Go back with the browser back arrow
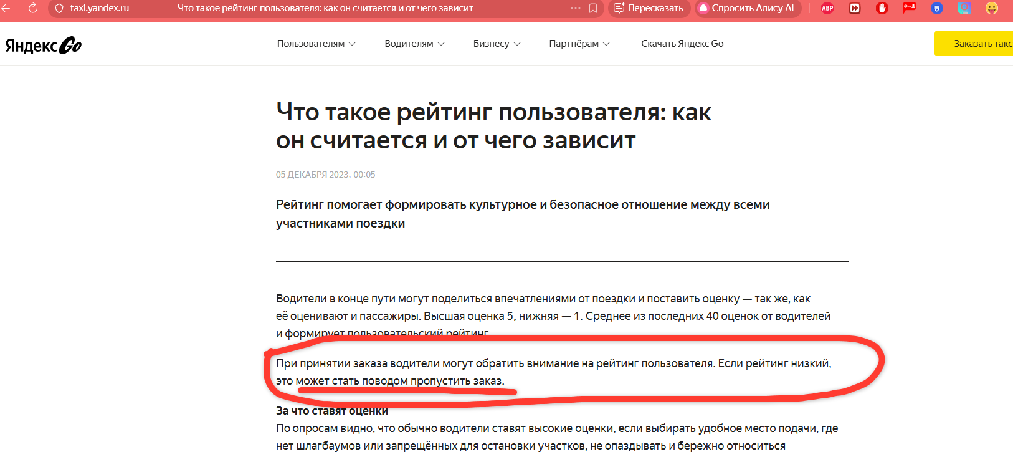The image size is (1013, 452). (x=6, y=8)
